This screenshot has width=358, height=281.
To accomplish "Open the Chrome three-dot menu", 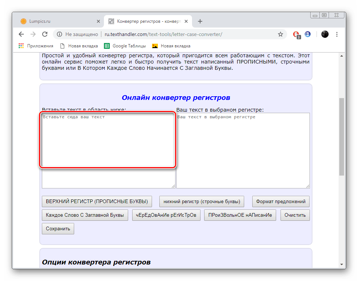I will click(x=337, y=34).
